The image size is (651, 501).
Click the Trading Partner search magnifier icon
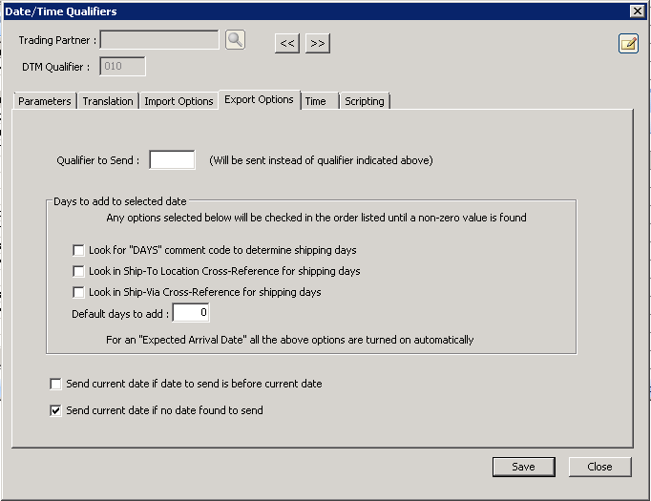point(235,40)
